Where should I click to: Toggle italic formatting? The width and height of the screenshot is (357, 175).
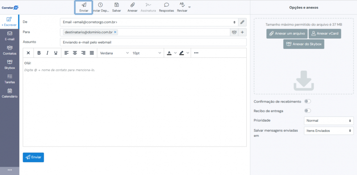coord(47,53)
